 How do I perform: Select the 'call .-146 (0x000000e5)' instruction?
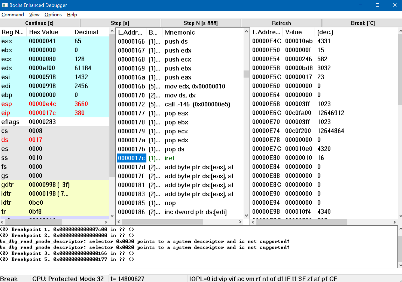(180, 104)
